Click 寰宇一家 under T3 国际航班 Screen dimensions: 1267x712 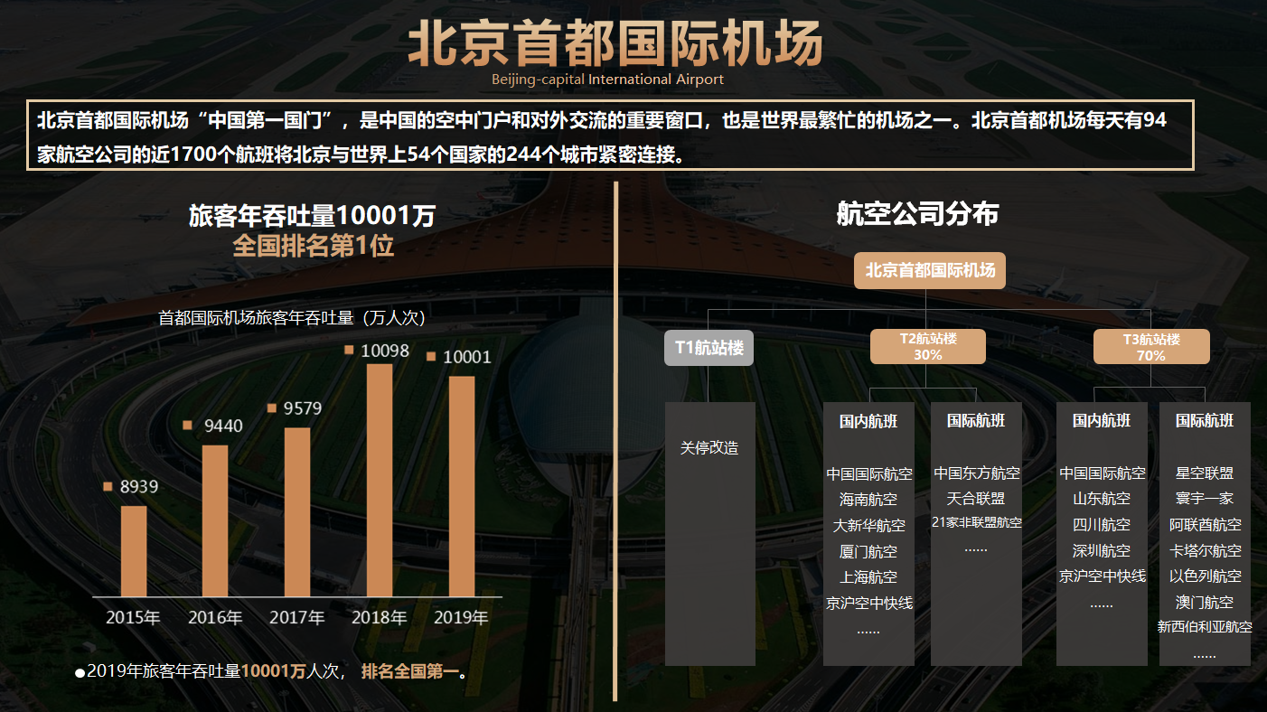(1205, 498)
